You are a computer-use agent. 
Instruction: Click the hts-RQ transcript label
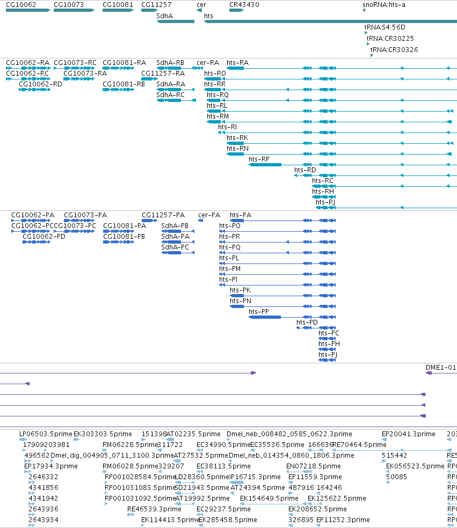[x=217, y=95]
